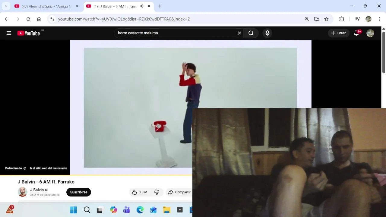
Task: Open Microsoft Teams from the taskbar
Action: tap(127, 210)
